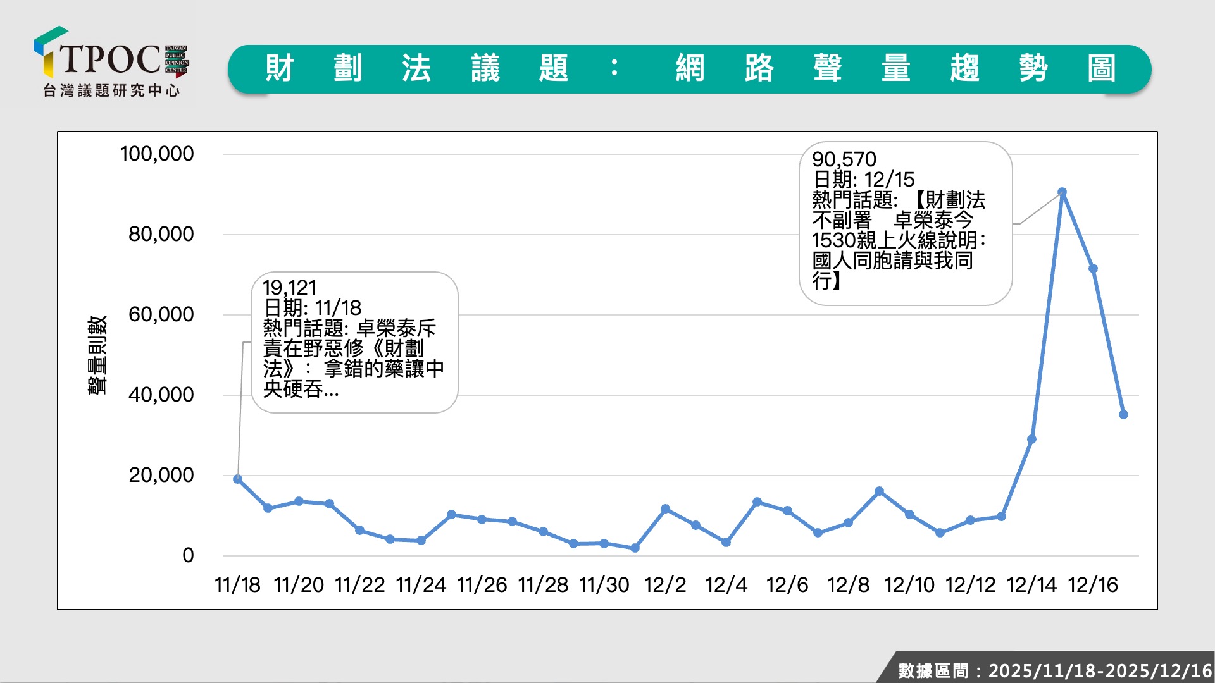Click the 90,570 callout box
The width and height of the screenshot is (1215, 683).
905,223
